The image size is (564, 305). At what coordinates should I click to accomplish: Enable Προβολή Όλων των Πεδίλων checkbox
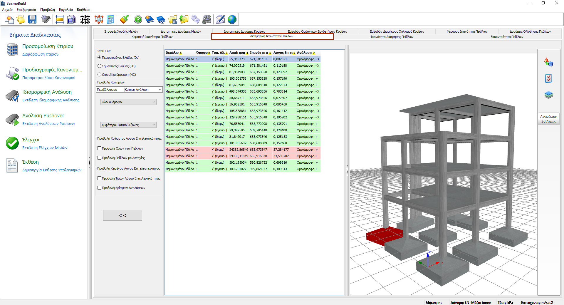pos(100,148)
